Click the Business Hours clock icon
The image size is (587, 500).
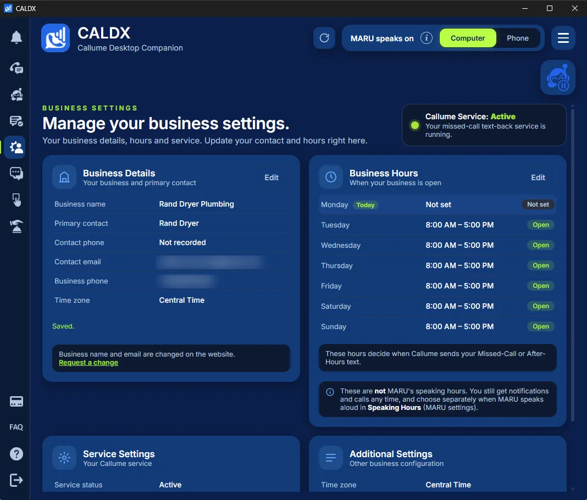point(330,177)
